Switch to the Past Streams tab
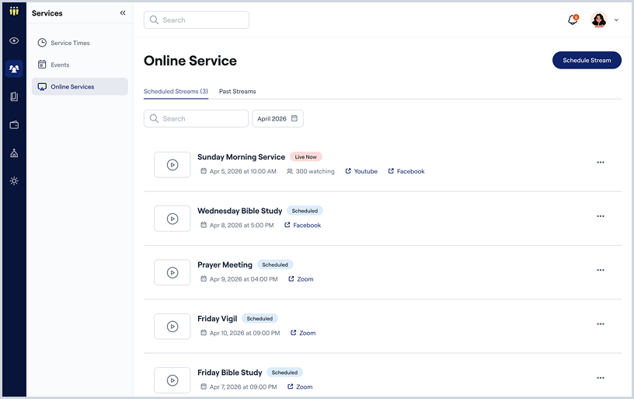 [237, 92]
